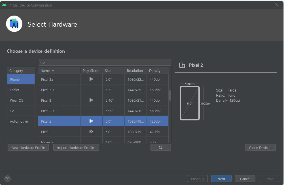Click the Play Store icon in Pixel 2 row
The width and height of the screenshot is (284, 185).
[91, 121]
